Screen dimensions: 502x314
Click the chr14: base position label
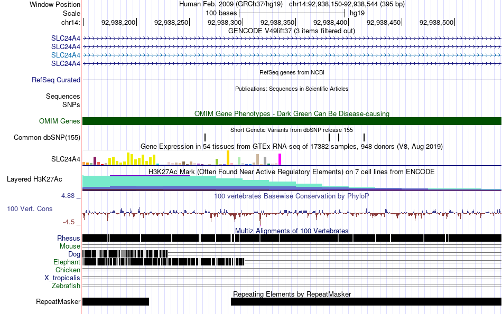(70, 22)
